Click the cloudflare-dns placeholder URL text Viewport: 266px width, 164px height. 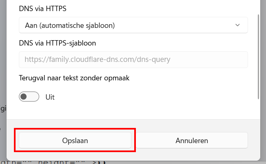click(97, 59)
